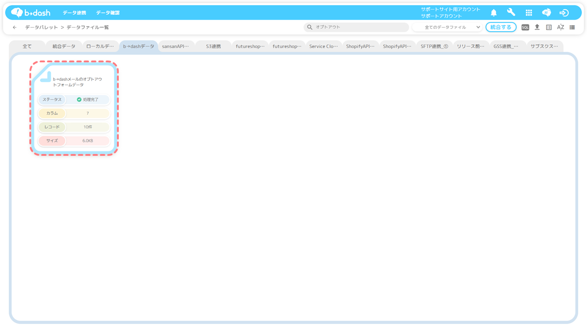Click the chat support mascot icon
This screenshot has height=330, width=587.
click(x=546, y=12)
